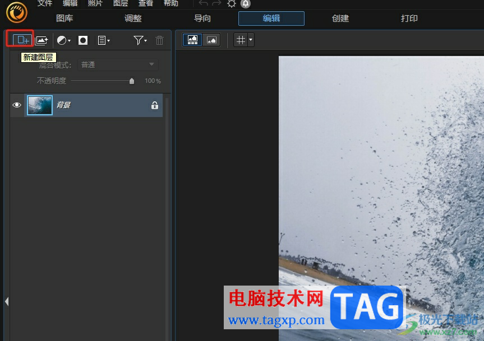484x341 pixels.
Task: Unlock the 背景 layer
Action: tap(155, 105)
